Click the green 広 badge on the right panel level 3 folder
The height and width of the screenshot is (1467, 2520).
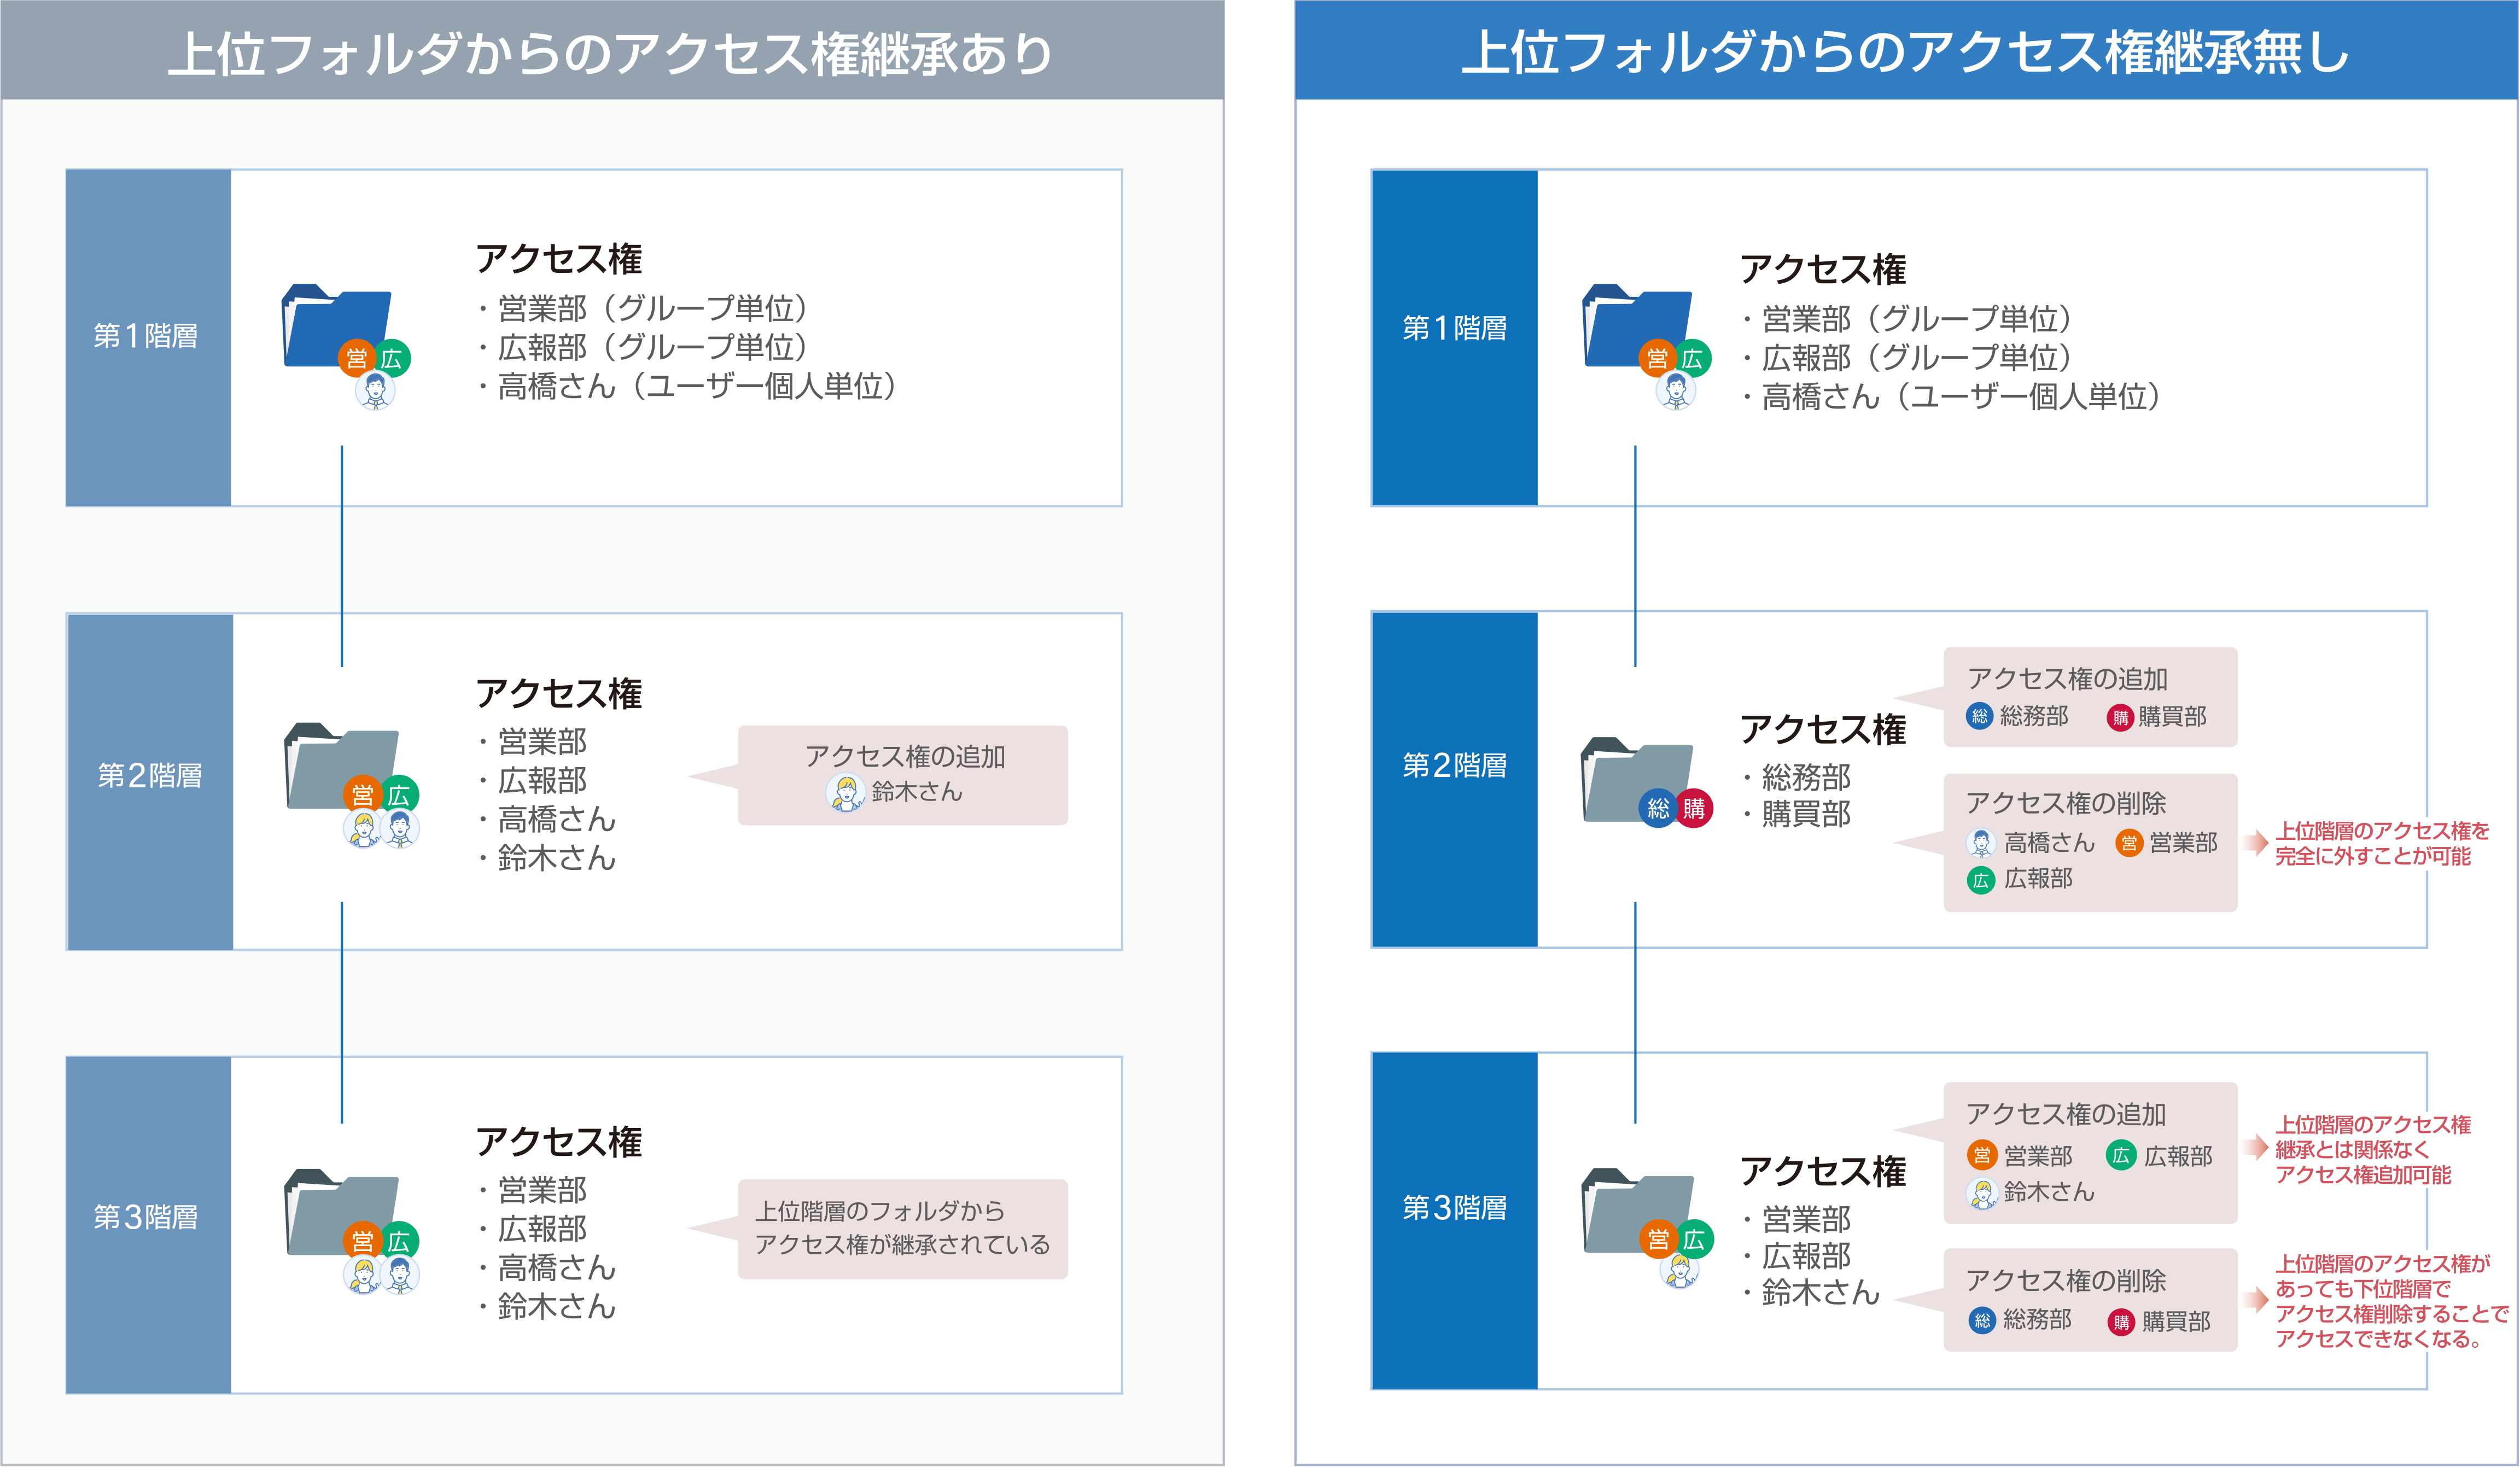(x=1694, y=1239)
